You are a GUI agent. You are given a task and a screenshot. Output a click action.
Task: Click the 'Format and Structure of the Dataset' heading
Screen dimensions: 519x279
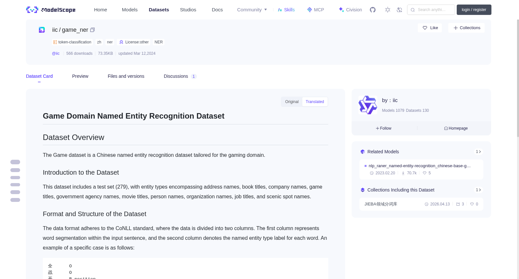pos(94,214)
